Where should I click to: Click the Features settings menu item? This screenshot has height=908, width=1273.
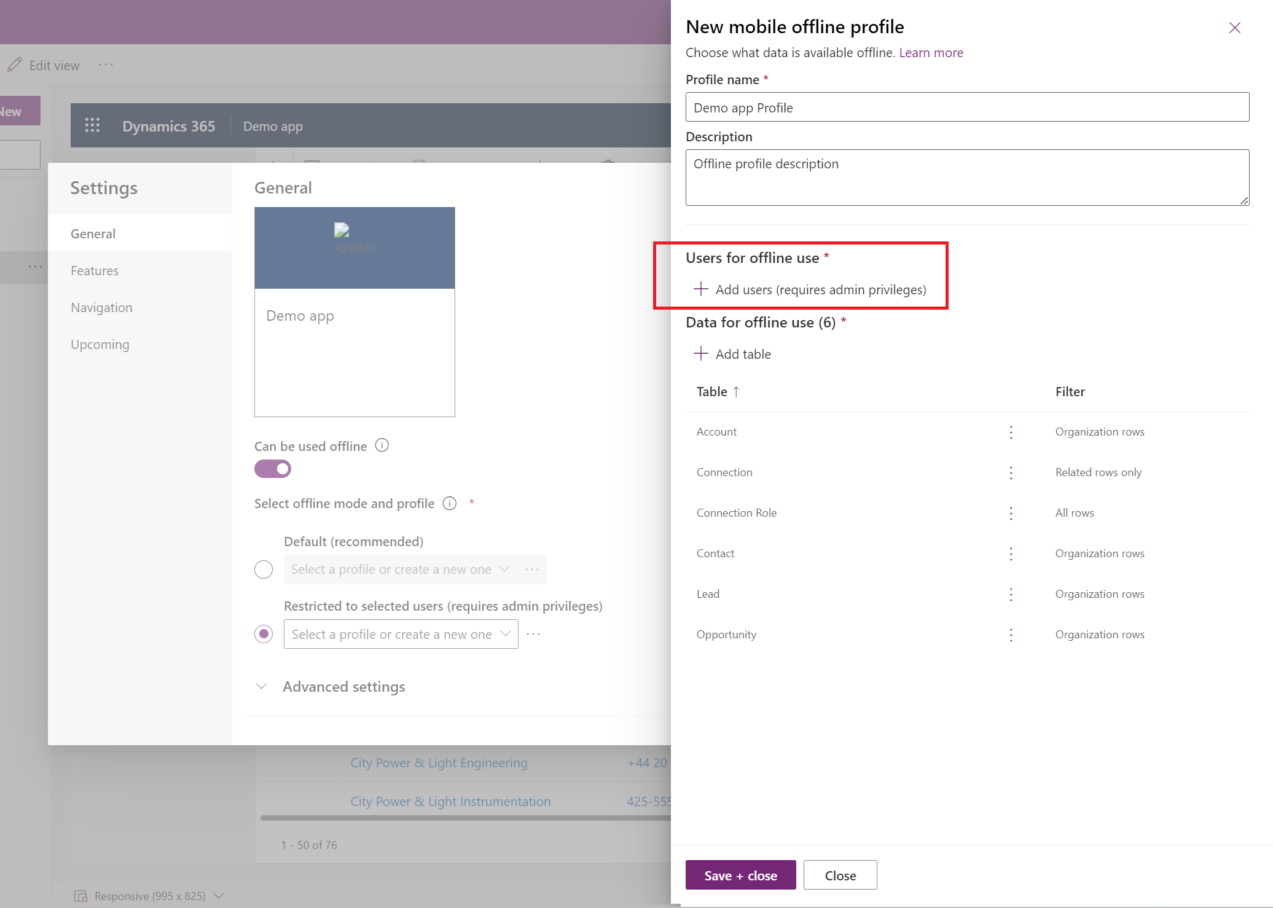[x=94, y=269]
